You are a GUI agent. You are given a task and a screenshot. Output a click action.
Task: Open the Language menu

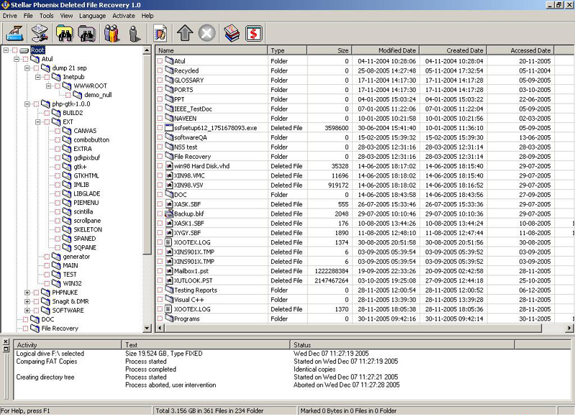[x=92, y=16]
